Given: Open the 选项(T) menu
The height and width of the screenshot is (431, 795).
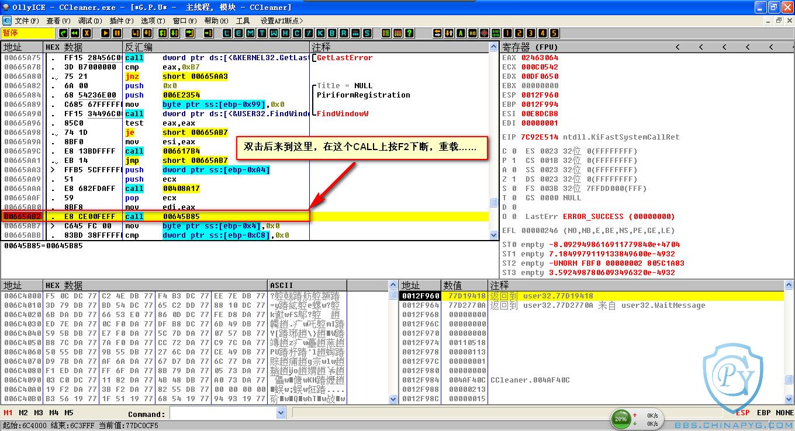Looking at the screenshot, I should 153,20.
